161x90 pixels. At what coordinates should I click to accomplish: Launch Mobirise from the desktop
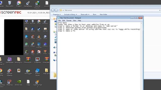(10, 83)
